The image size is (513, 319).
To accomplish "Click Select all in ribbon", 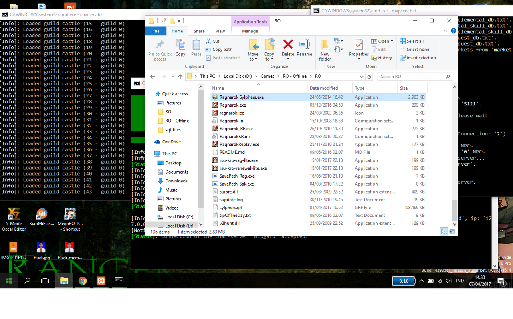I will click(412, 41).
